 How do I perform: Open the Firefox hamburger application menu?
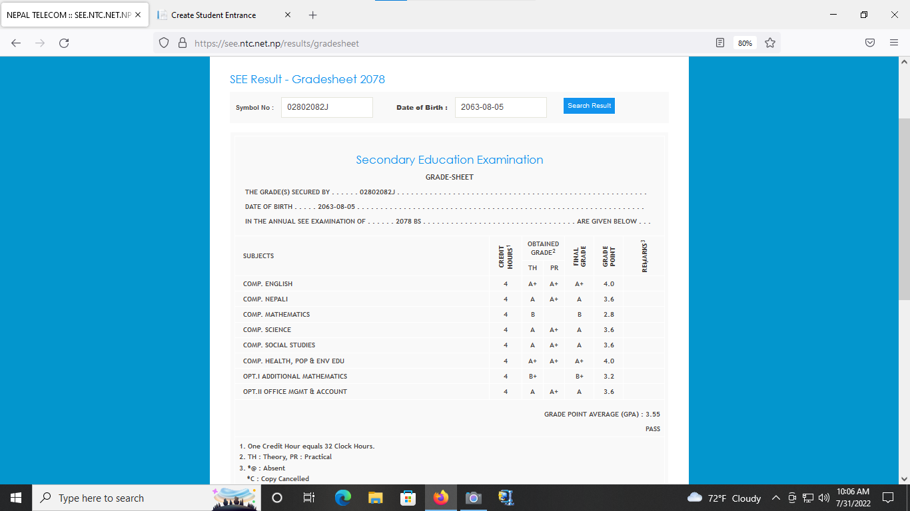tap(894, 43)
